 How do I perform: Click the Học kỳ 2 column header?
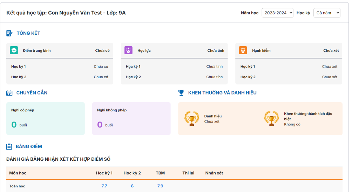click(132, 173)
